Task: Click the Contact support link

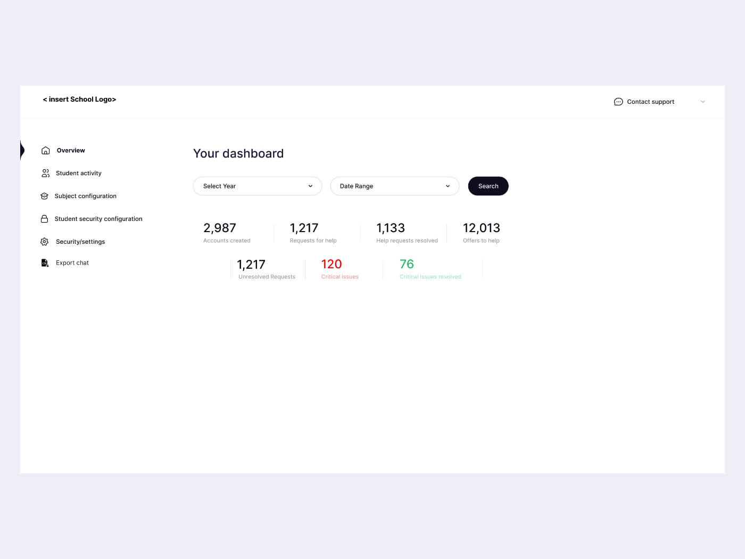Action: pyautogui.click(x=650, y=101)
